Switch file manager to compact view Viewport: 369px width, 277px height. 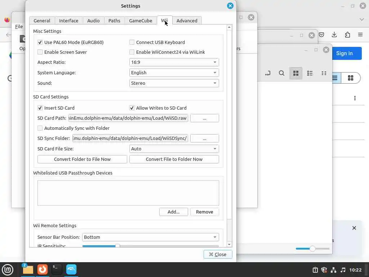(x=324, y=73)
